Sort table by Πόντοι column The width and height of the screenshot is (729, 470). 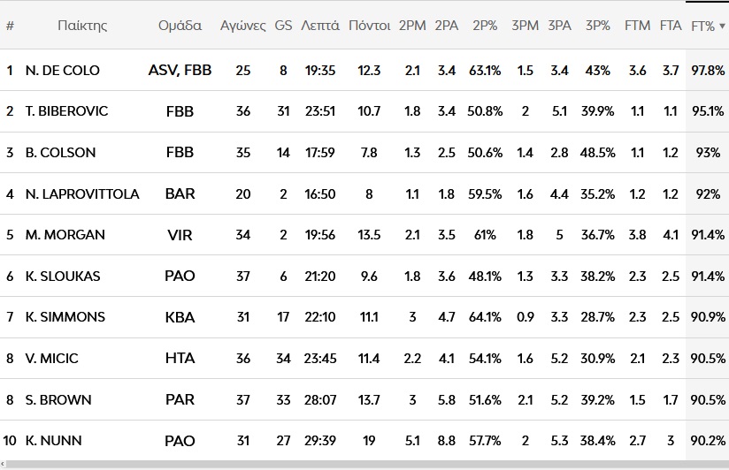click(x=369, y=26)
